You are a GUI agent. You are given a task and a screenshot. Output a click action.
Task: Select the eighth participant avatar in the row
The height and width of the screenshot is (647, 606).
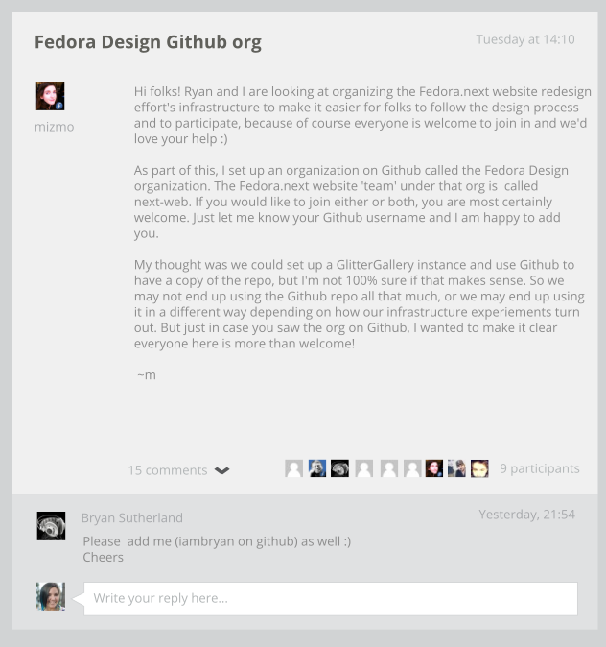tap(456, 468)
